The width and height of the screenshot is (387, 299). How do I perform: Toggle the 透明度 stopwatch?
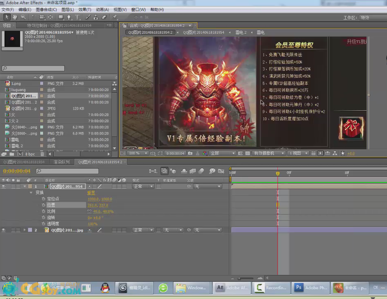click(x=43, y=224)
